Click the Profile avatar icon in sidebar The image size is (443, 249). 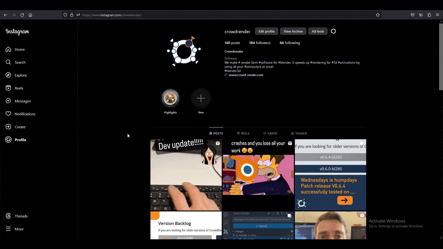pos(8,140)
